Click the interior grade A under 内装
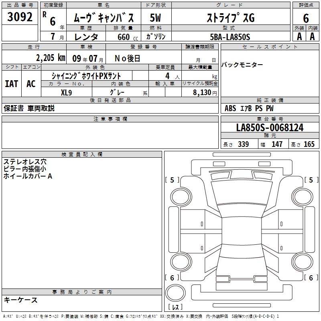 coord(312,36)
